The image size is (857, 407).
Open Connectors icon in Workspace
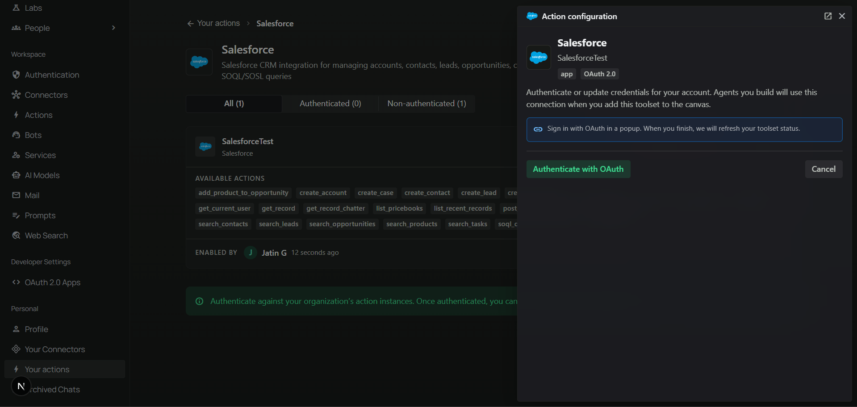(16, 95)
